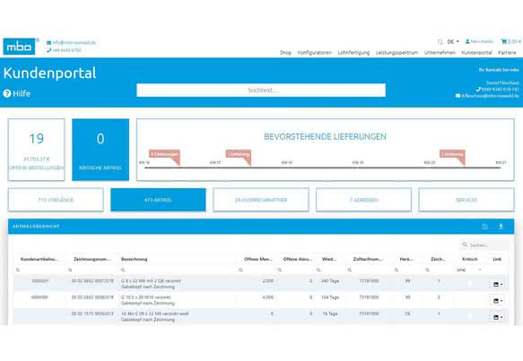The width and height of the screenshot is (523, 361).
Task: Click the mbo logo
Action: [x=19, y=47]
